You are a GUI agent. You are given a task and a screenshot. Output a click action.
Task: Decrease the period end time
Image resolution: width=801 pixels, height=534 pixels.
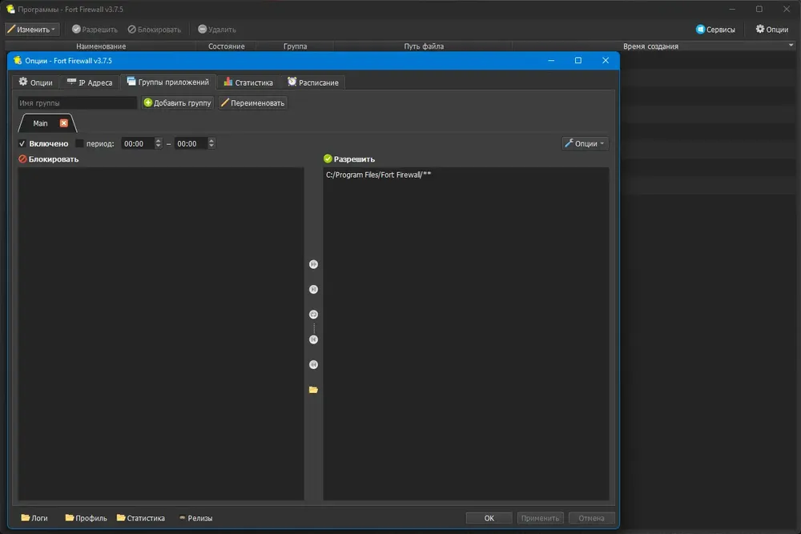coord(211,147)
